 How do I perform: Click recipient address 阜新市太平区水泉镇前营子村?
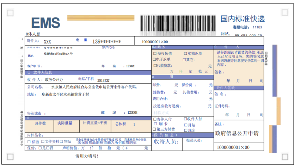65,94
